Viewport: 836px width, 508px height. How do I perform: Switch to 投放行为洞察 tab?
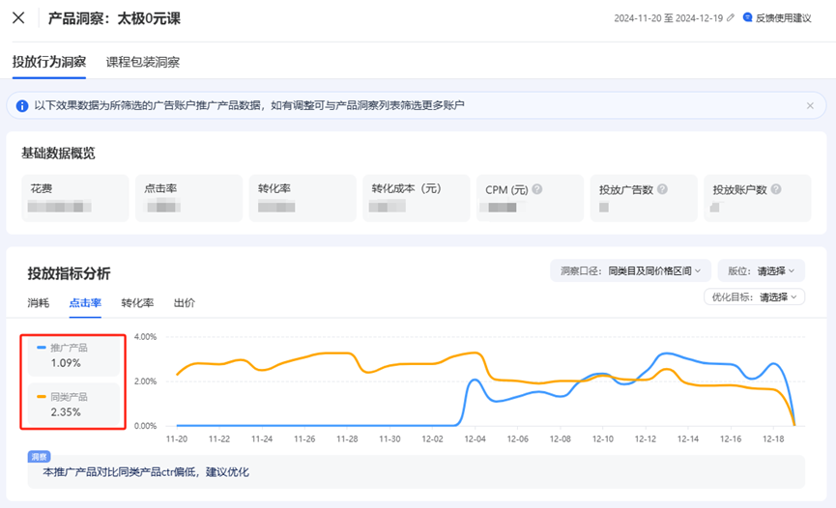tap(49, 62)
